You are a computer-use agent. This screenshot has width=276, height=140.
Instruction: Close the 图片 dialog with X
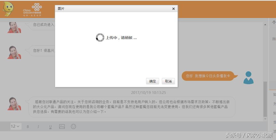[173, 9]
